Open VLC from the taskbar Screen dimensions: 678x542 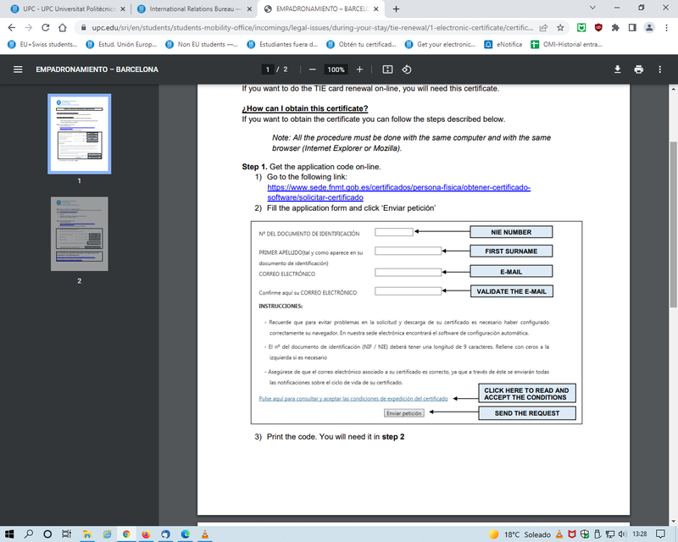click(204, 534)
